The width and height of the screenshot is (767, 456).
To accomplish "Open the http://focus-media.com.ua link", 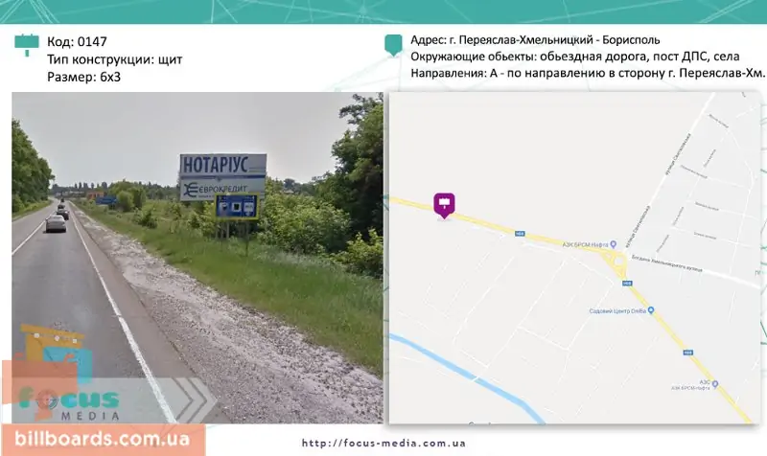I will [x=383, y=444].
